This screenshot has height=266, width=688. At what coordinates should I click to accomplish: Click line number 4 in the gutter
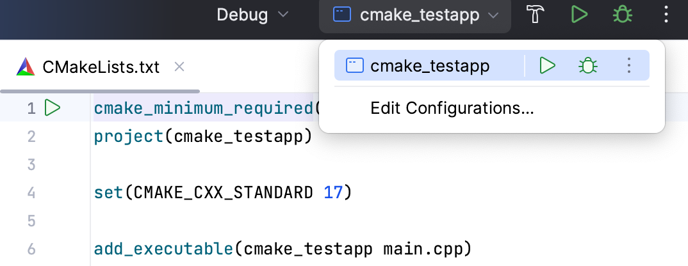(x=31, y=192)
